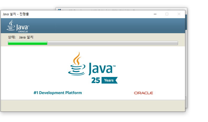Click the Java Oracle logo in header
The image size is (208, 122).
pos(18,26)
